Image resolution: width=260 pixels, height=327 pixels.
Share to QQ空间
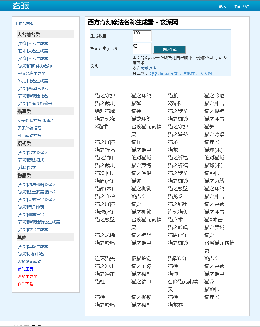tap(157, 73)
